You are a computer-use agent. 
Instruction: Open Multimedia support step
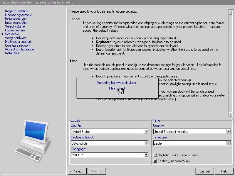18,42
